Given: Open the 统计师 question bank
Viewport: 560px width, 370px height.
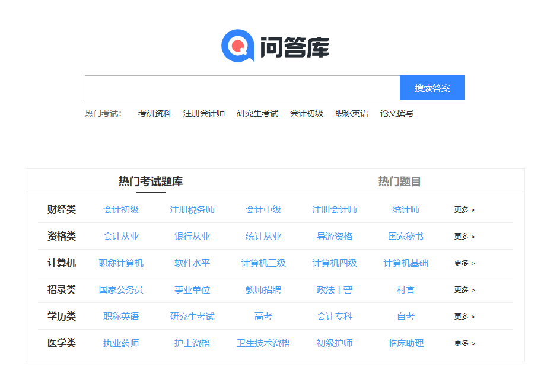Looking at the screenshot, I should 406,210.
